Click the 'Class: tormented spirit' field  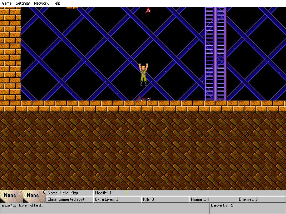69,199
